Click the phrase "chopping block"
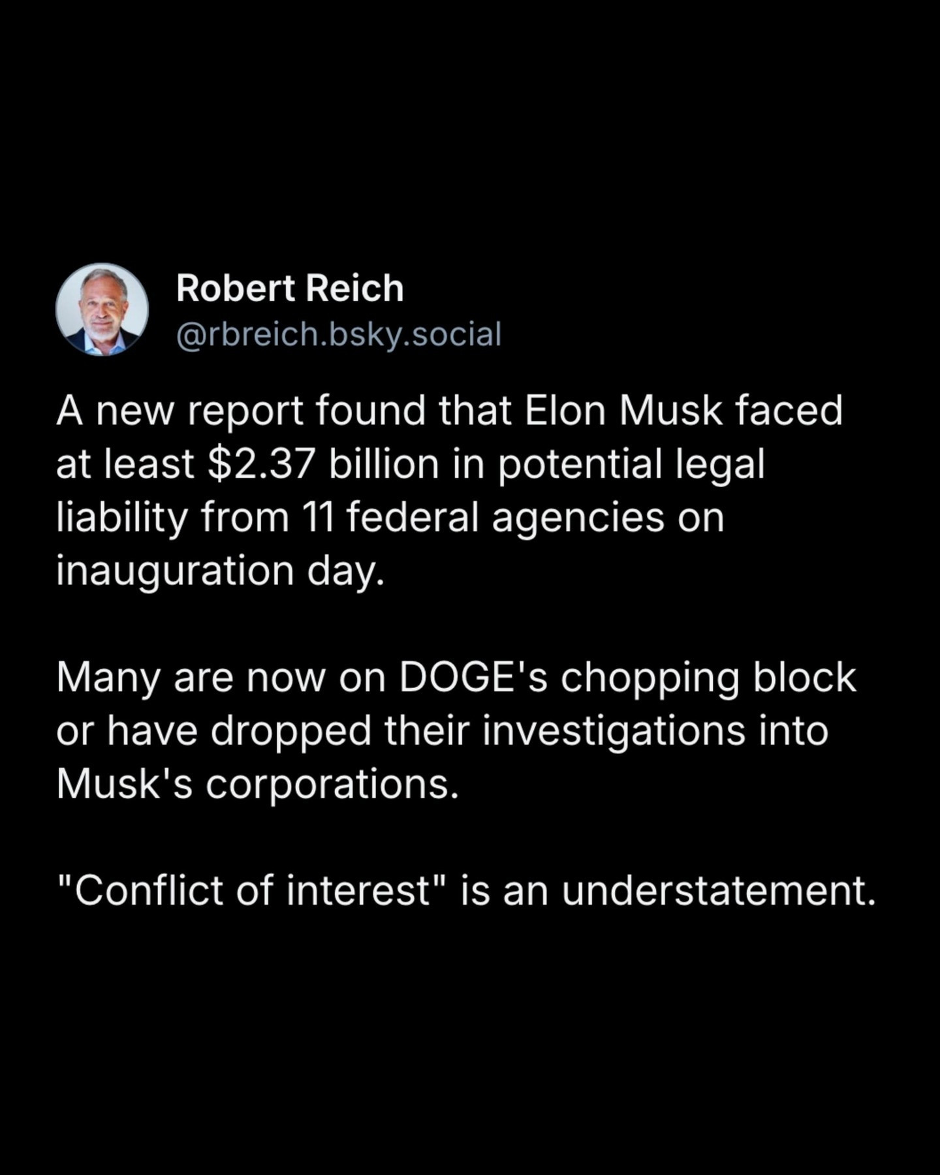Image resolution: width=940 pixels, height=1175 pixels. pyautogui.click(x=708, y=678)
